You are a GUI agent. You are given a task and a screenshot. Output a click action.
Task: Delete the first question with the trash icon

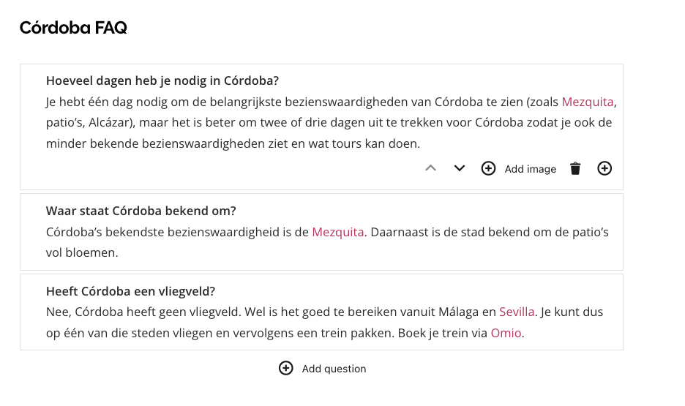(575, 168)
